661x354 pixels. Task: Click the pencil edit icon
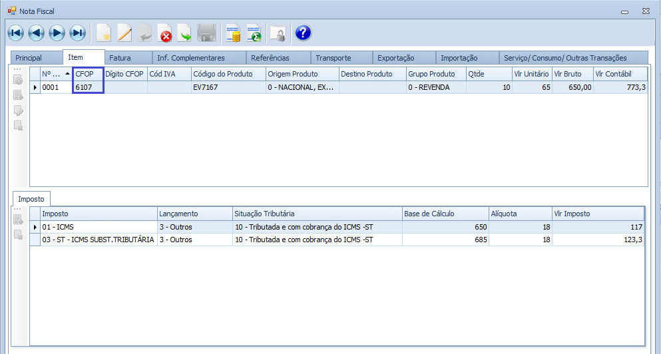[x=124, y=33]
